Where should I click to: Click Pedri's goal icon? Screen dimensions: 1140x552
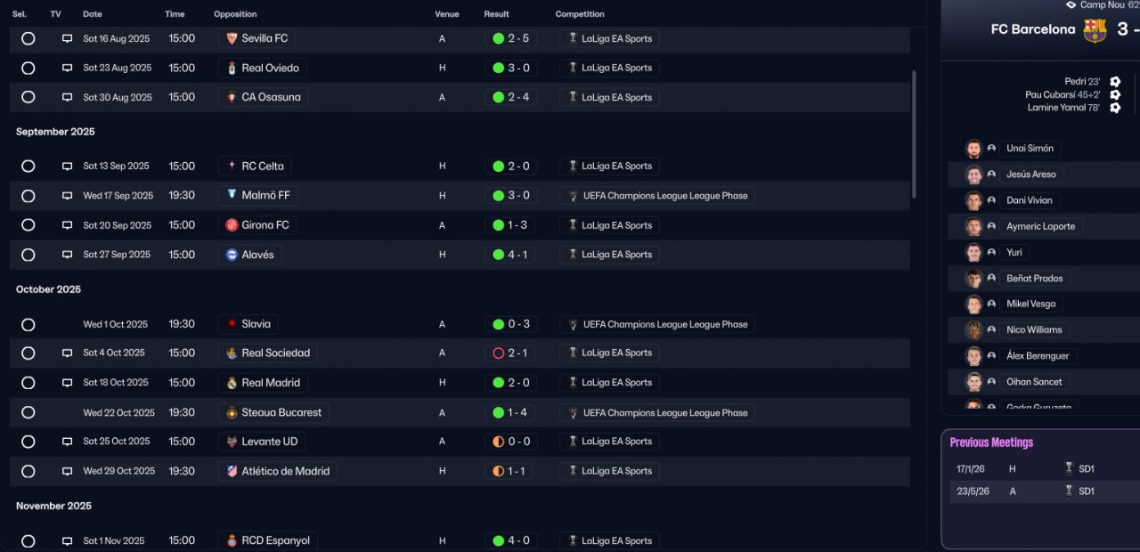[1115, 82]
